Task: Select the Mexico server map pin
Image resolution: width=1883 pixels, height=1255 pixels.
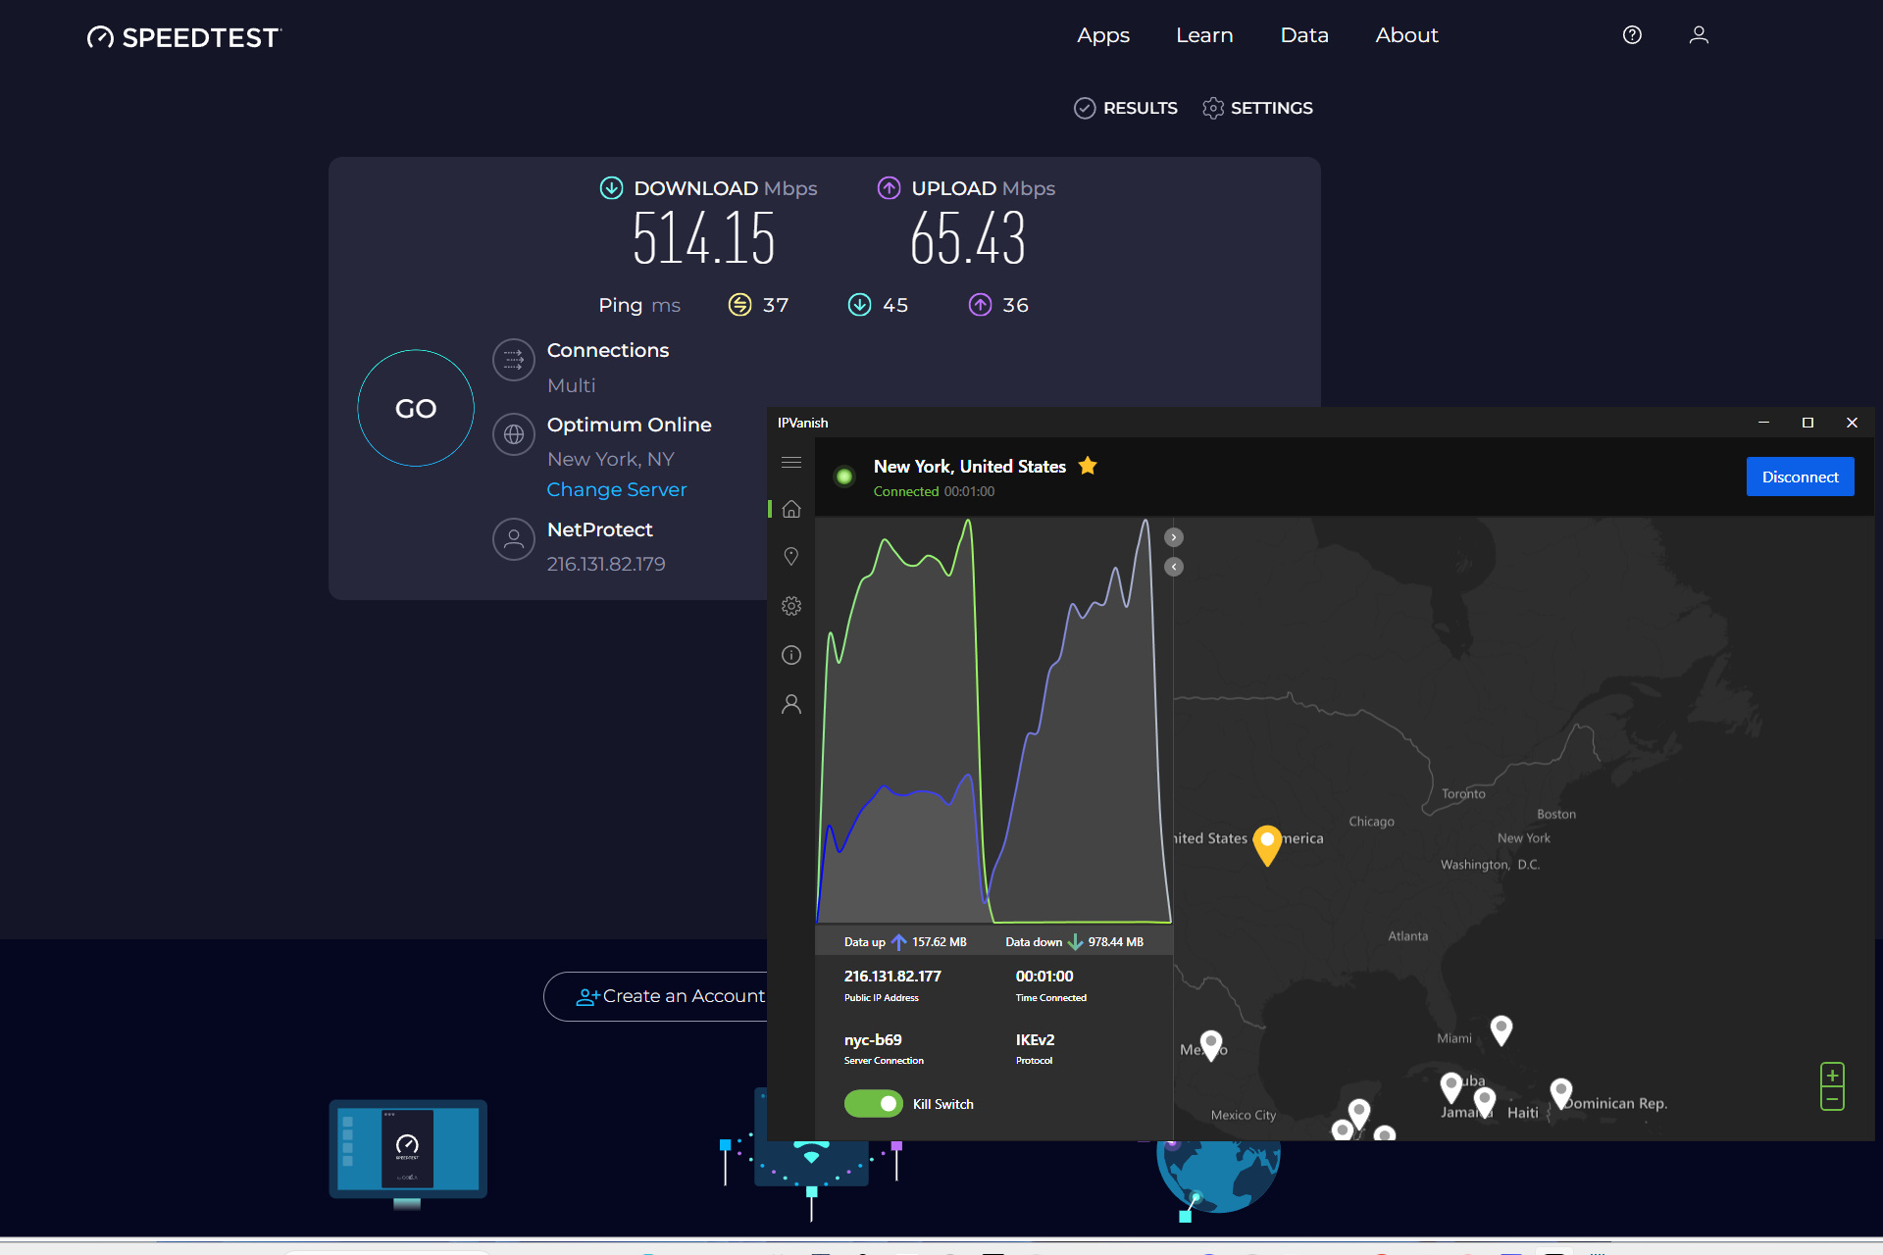Action: click(x=1211, y=1045)
